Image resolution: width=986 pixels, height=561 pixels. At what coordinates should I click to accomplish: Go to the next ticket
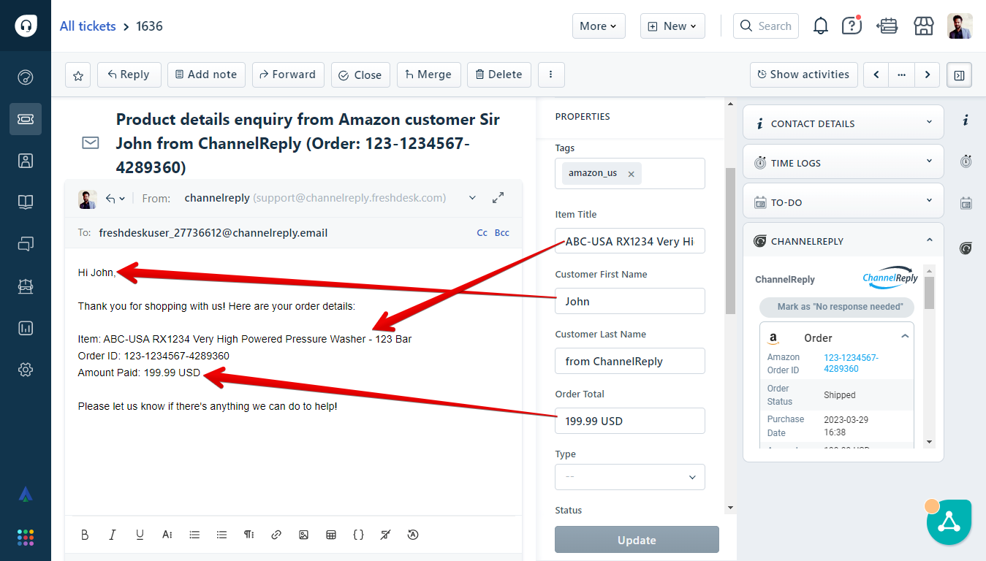928,75
